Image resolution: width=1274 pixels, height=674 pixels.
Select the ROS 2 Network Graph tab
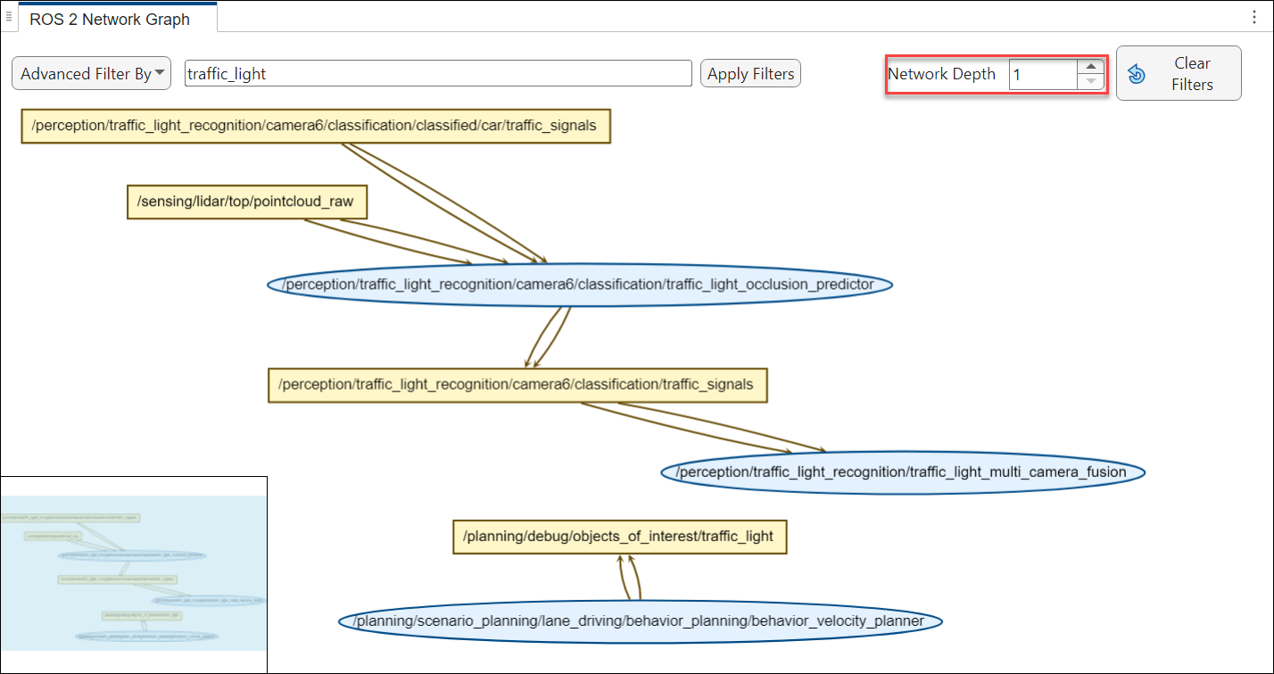pyautogui.click(x=110, y=19)
